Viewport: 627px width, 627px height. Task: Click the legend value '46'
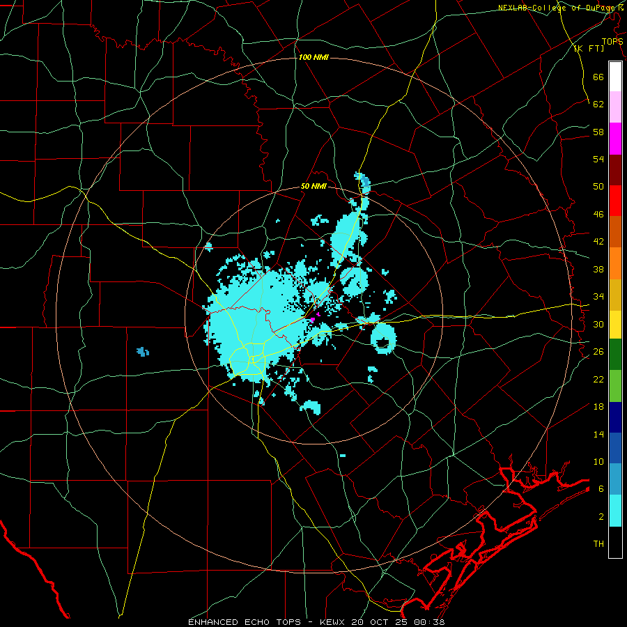click(598, 214)
